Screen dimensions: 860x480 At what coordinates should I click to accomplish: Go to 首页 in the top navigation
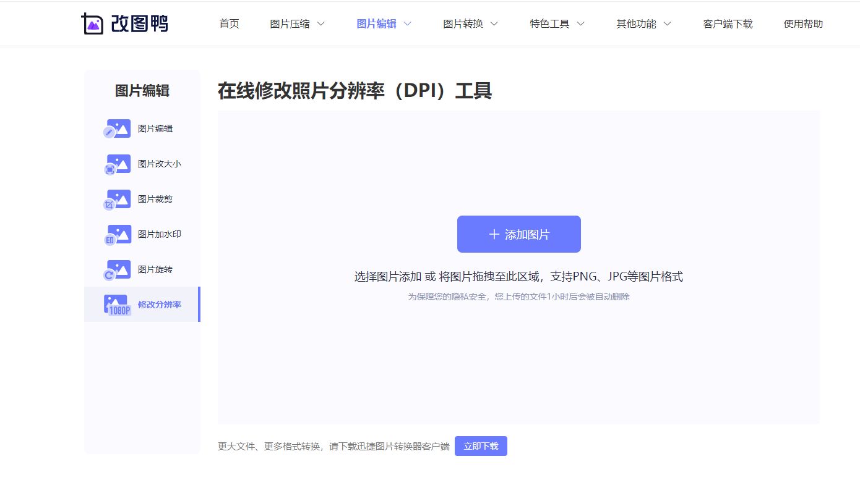229,24
